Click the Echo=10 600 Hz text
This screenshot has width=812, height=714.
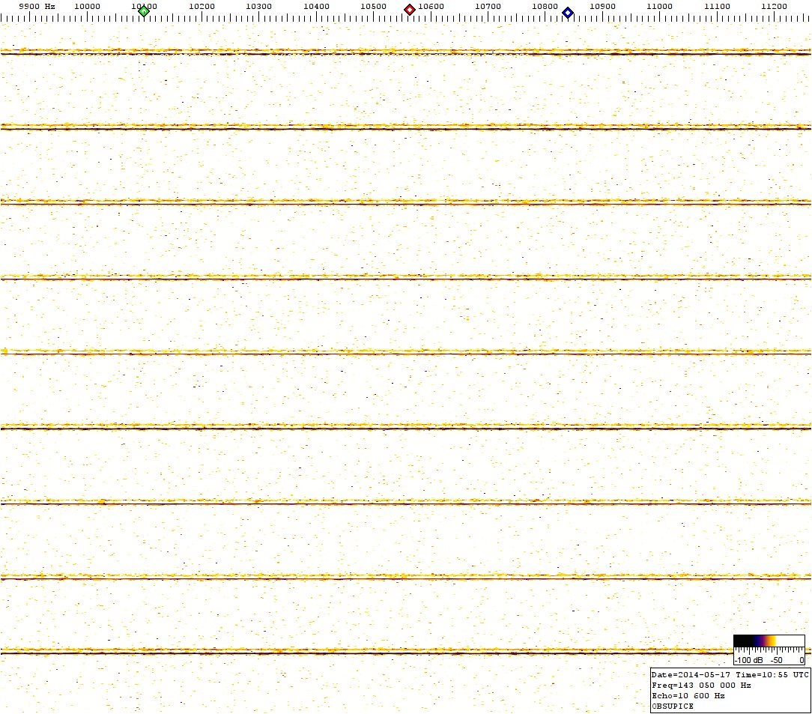click(x=688, y=695)
